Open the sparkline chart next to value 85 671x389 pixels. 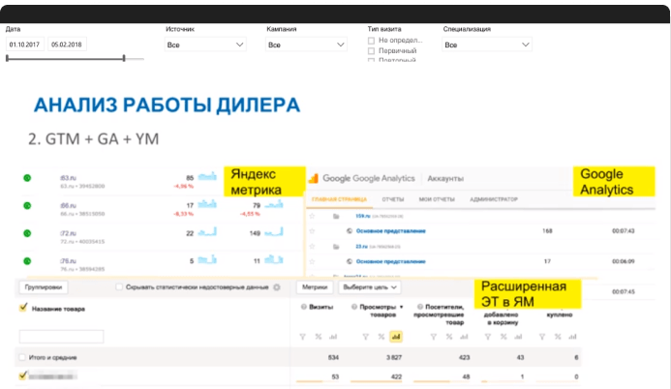coord(207,176)
